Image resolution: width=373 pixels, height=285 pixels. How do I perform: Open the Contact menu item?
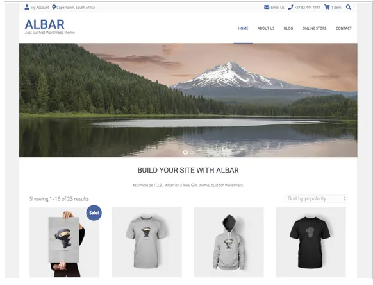click(x=344, y=28)
